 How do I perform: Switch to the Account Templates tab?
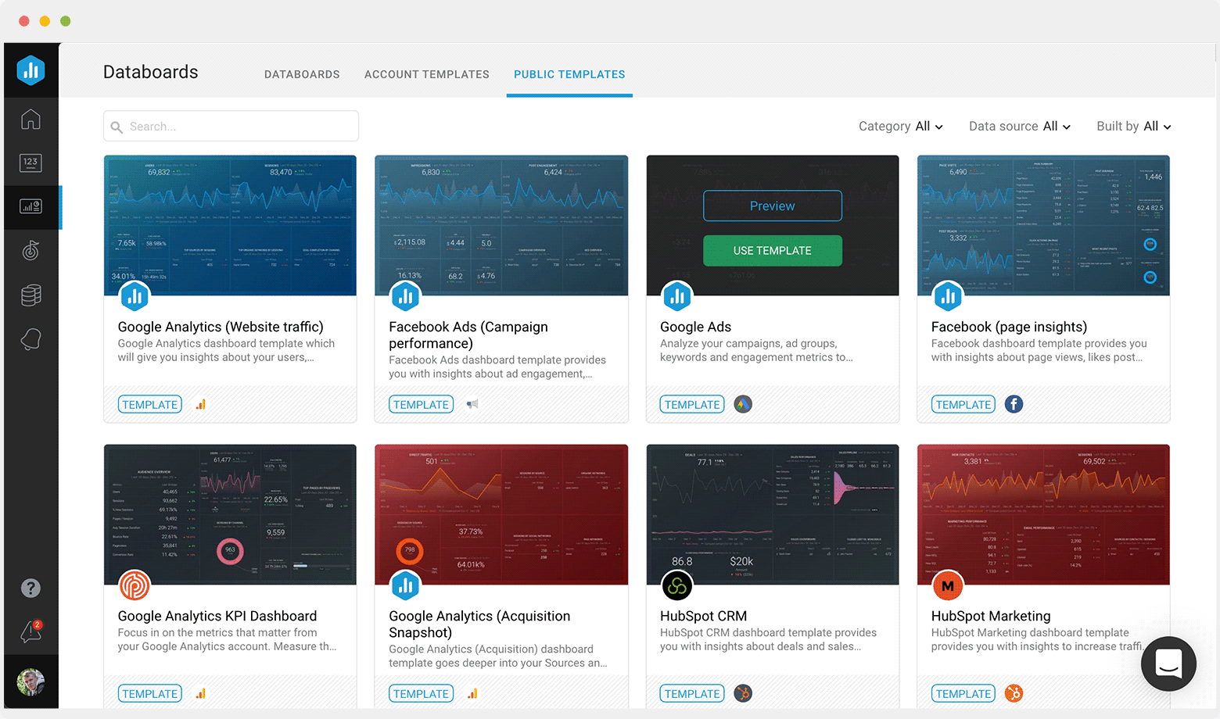(426, 74)
